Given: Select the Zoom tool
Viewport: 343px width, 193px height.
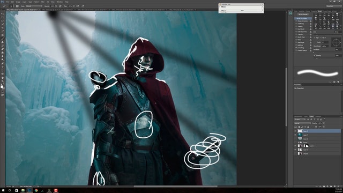Looking at the screenshot, I should [x=2, y=81].
